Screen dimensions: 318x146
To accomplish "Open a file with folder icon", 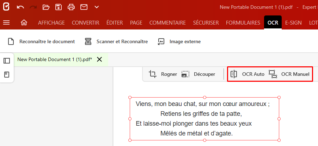I will click(x=46, y=7).
